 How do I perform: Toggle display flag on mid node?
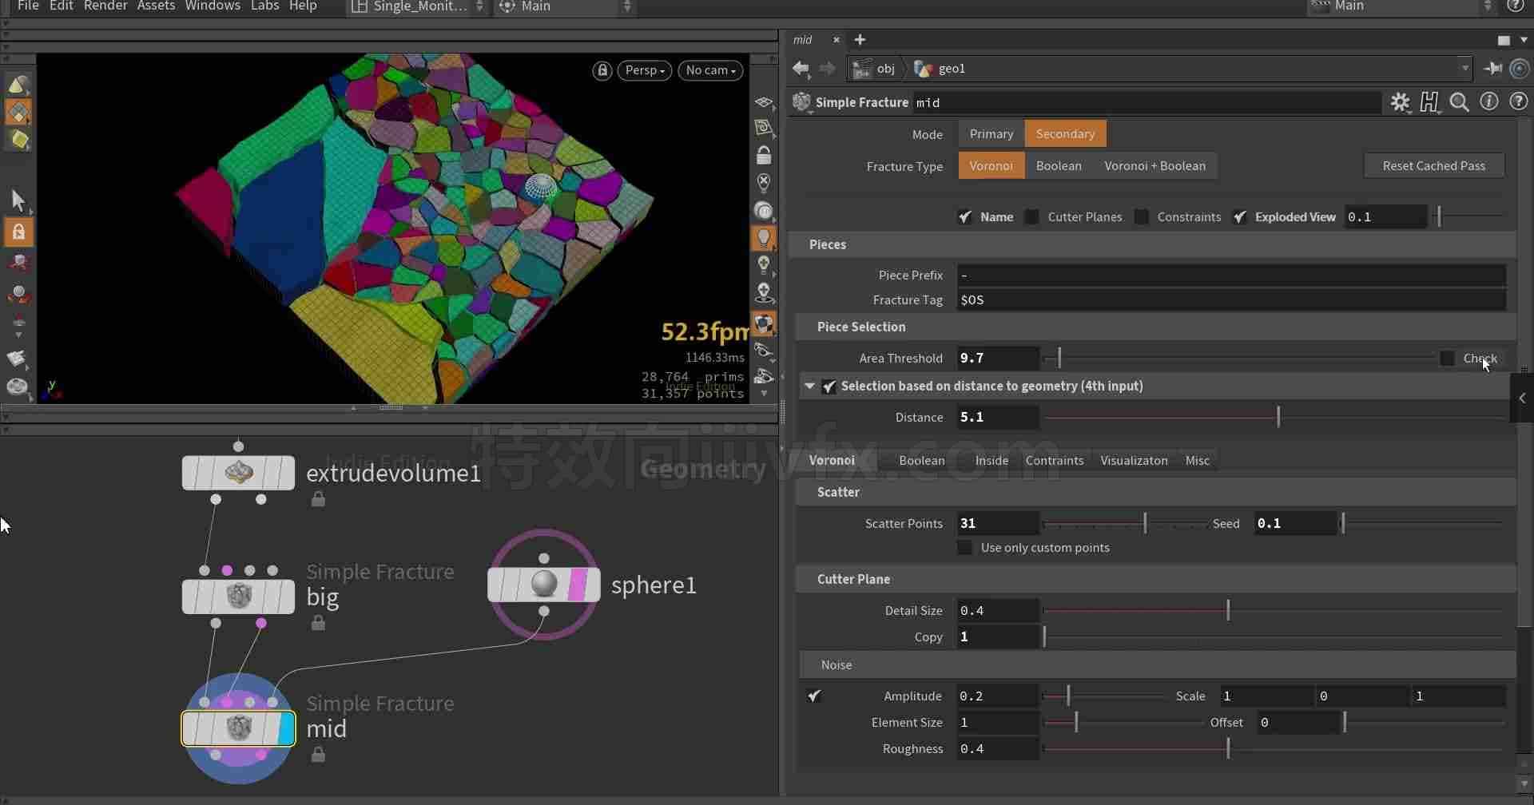tap(286, 728)
